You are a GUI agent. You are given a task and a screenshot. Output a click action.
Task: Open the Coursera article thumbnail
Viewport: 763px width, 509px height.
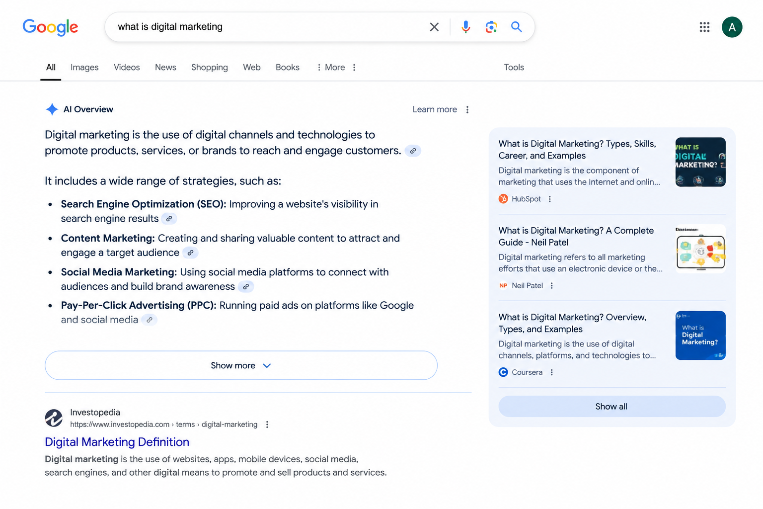click(700, 336)
